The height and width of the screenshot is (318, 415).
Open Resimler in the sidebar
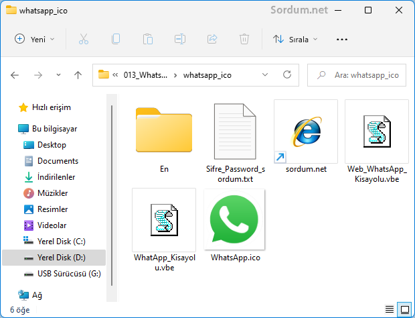[x=52, y=209]
